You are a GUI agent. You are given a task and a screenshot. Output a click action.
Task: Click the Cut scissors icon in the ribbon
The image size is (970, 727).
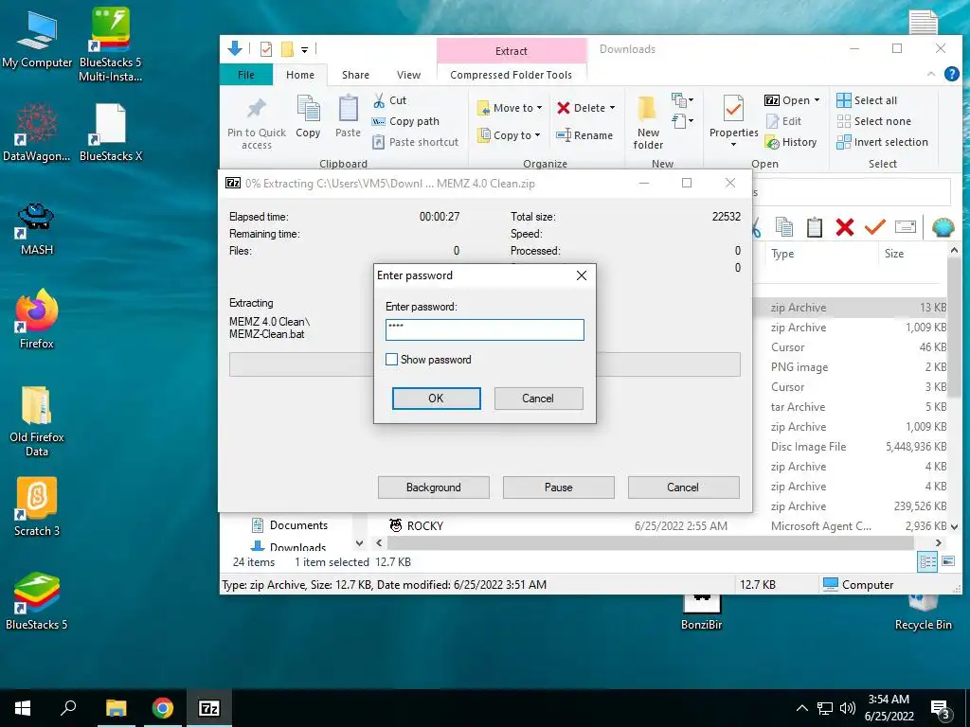[379, 100]
